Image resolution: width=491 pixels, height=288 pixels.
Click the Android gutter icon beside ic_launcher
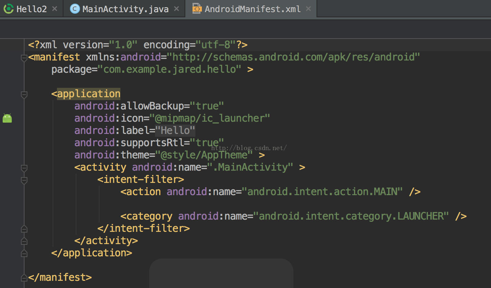(x=7, y=118)
